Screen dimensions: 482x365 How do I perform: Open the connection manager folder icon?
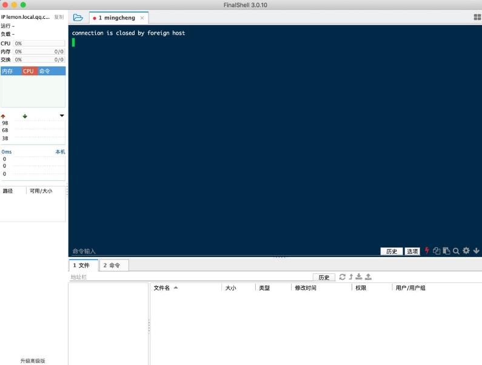(78, 18)
